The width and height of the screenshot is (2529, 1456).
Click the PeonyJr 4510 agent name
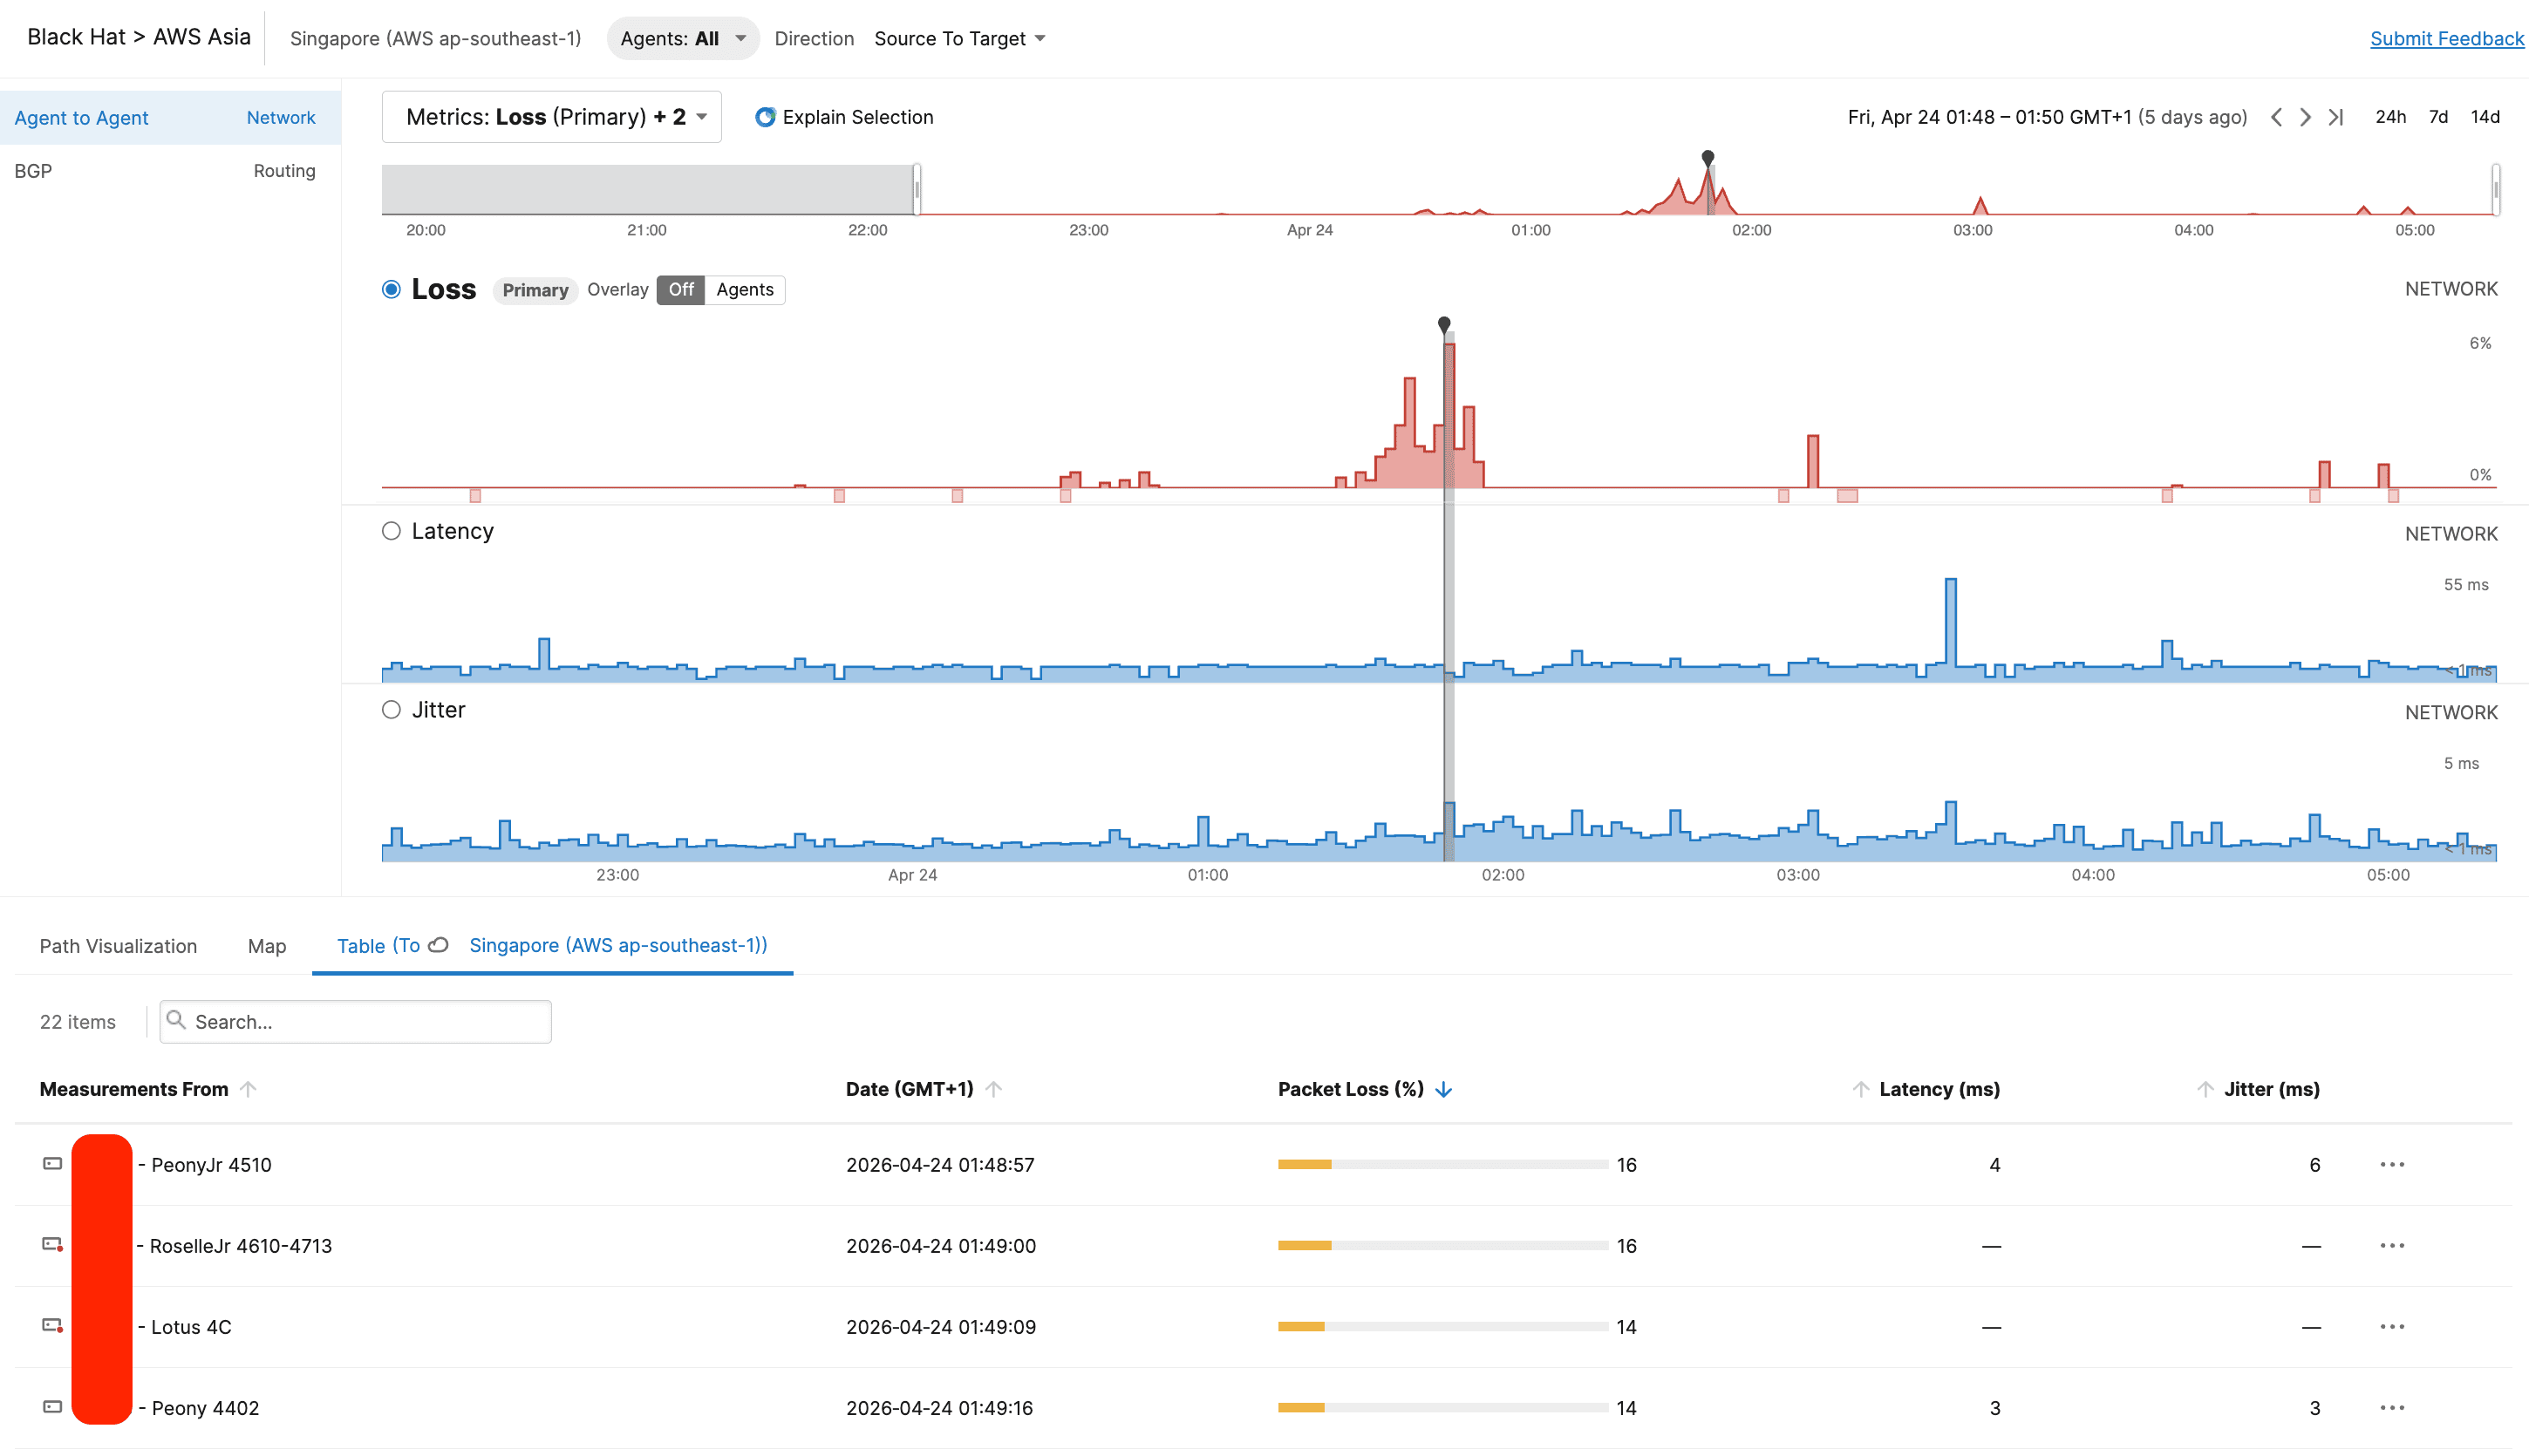(211, 1165)
